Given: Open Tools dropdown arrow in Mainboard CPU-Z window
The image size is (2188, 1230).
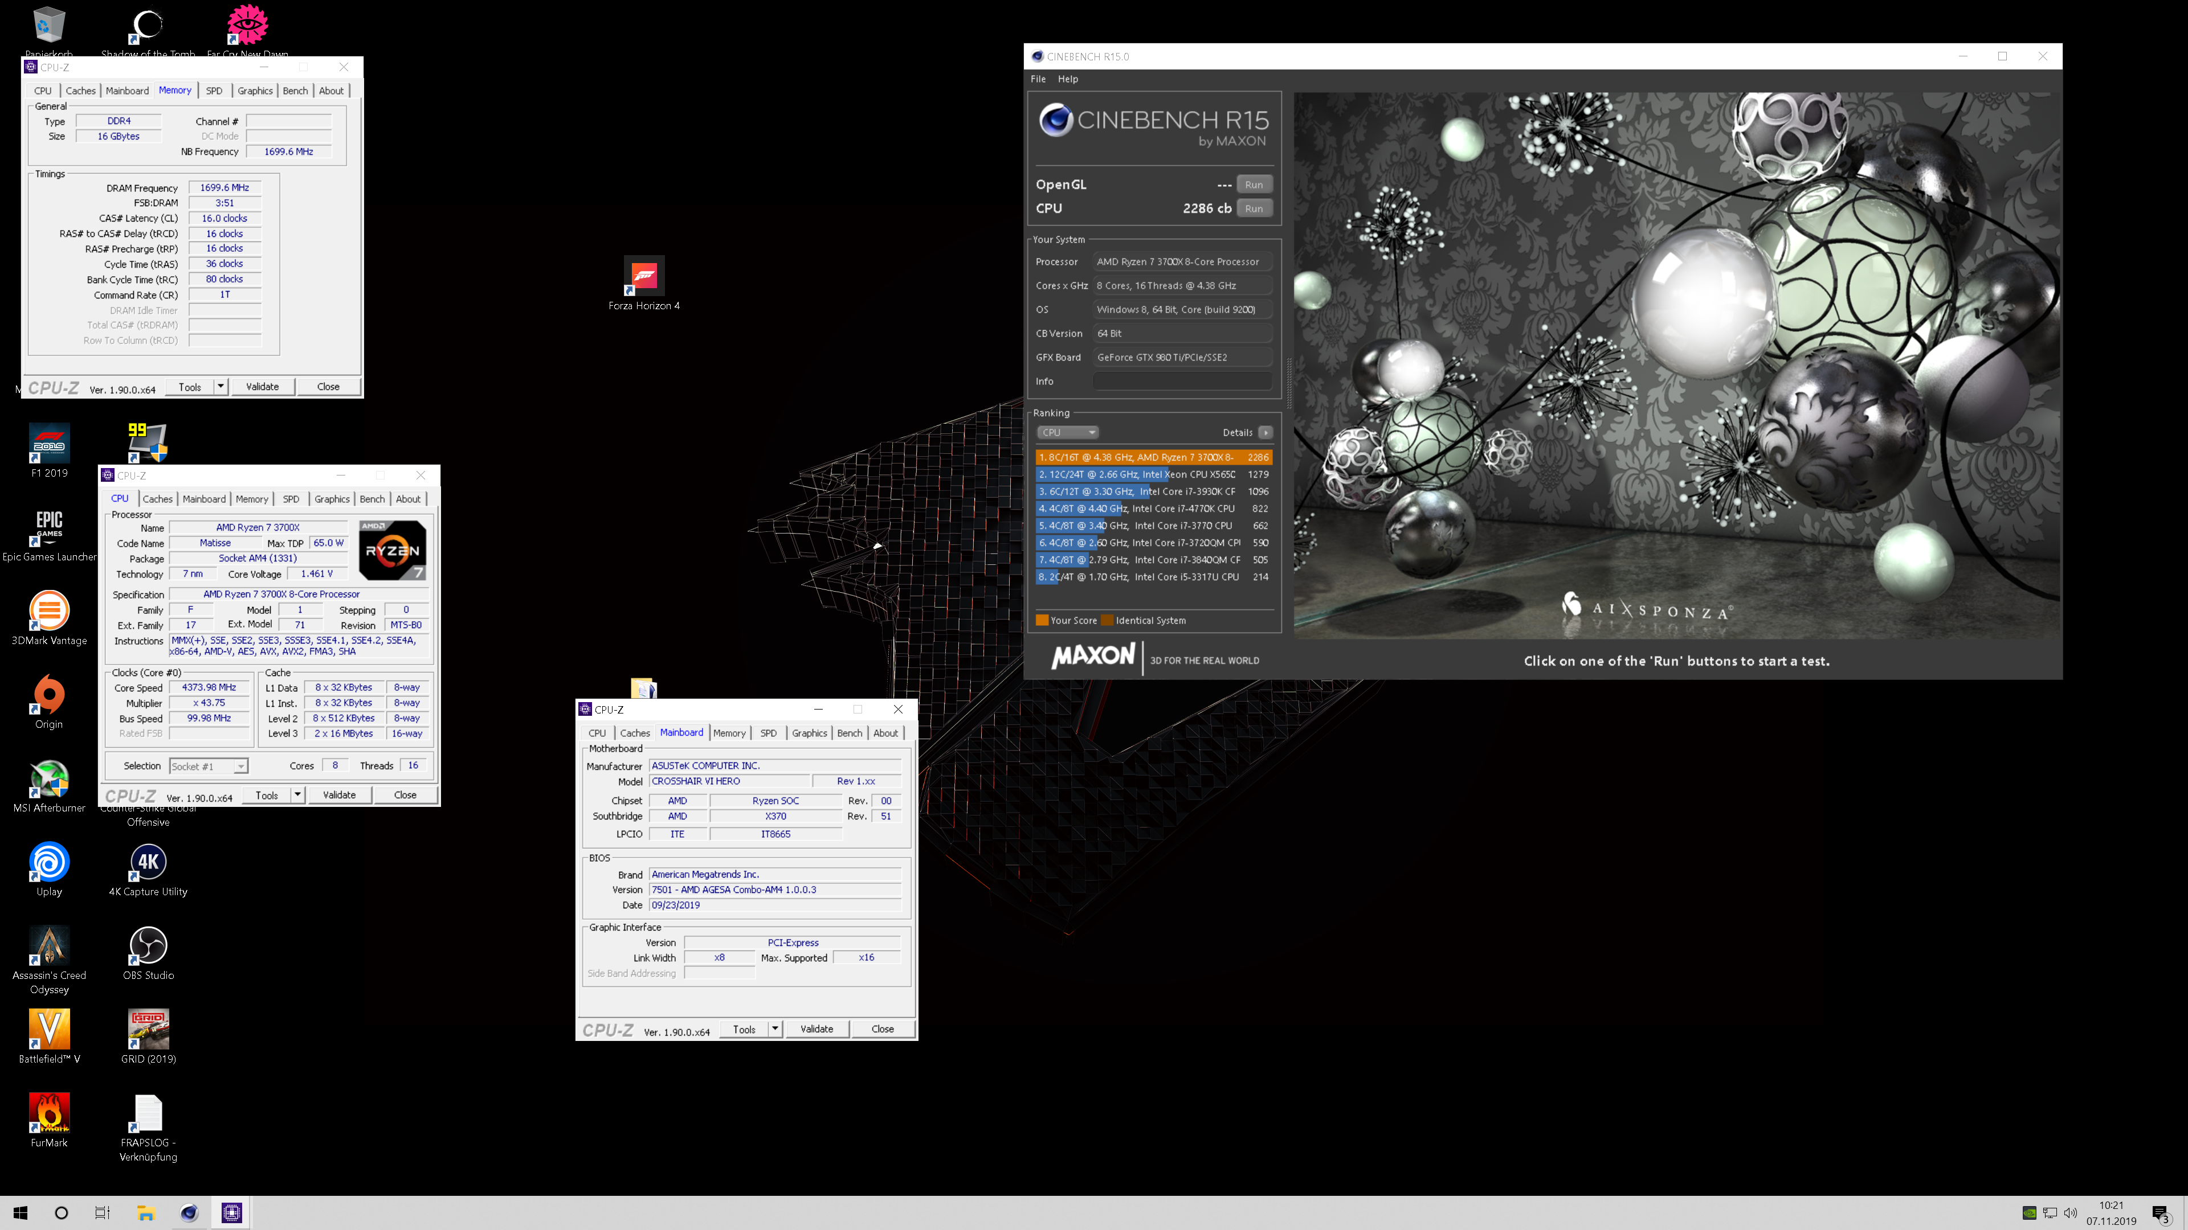Looking at the screenshot, I should pos(775,1029).
